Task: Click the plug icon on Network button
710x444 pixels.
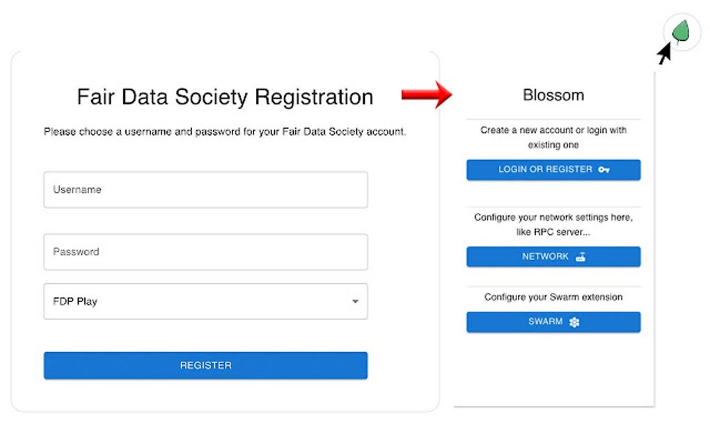Action: (x=580, y=256)
